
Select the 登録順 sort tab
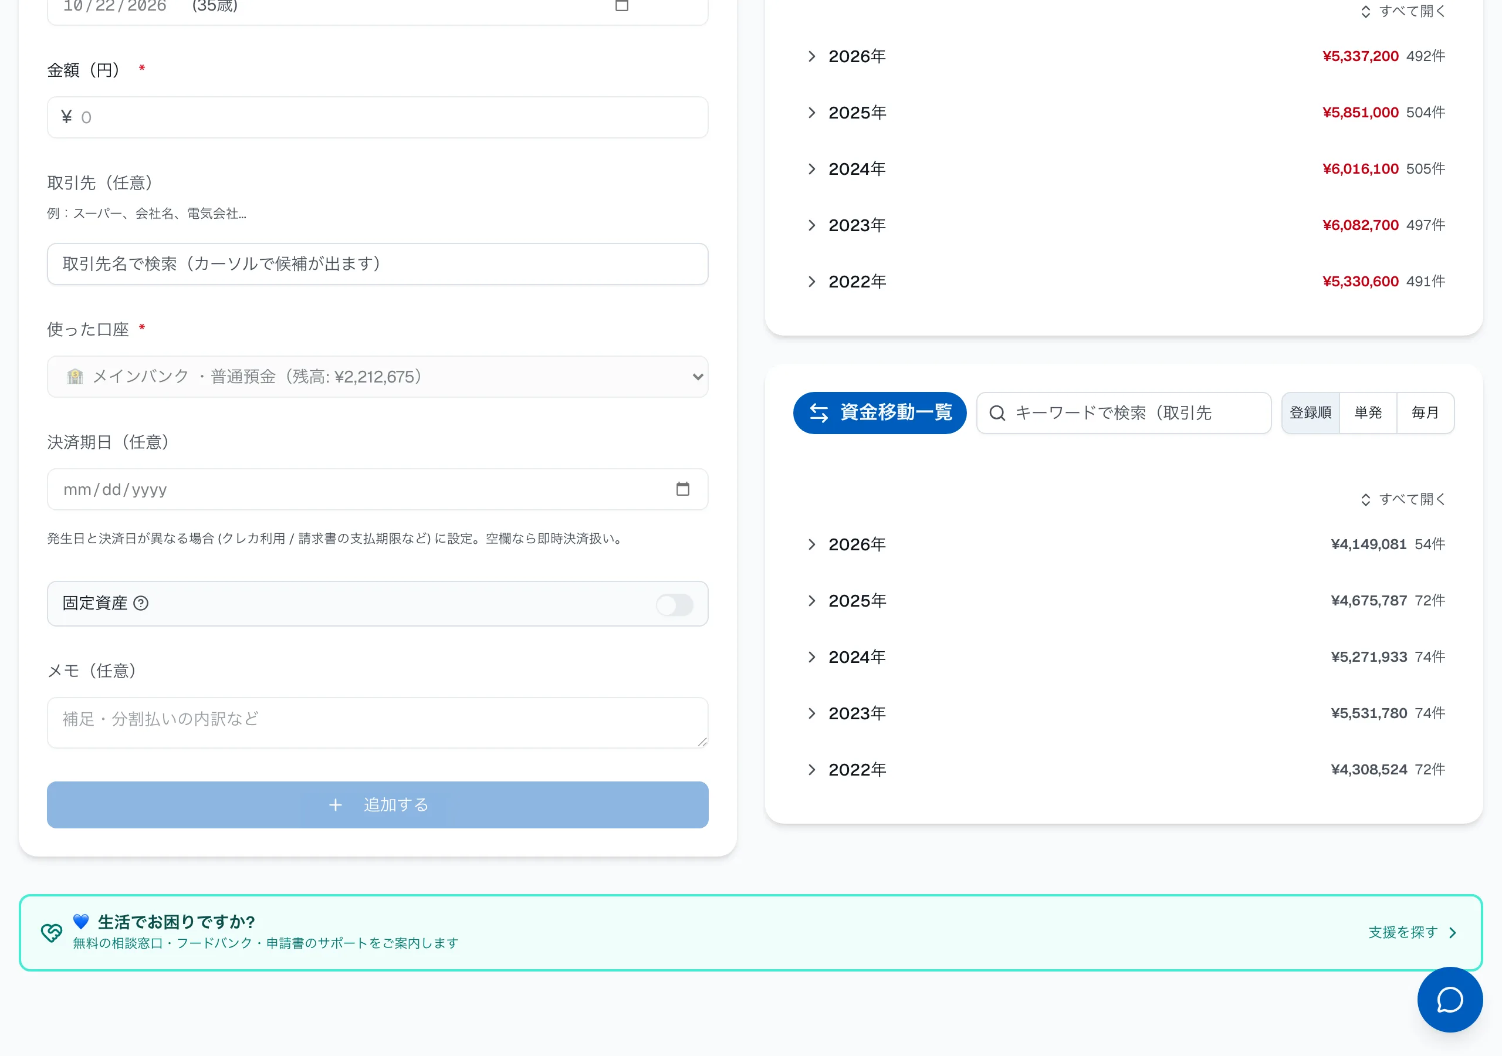1310,413
